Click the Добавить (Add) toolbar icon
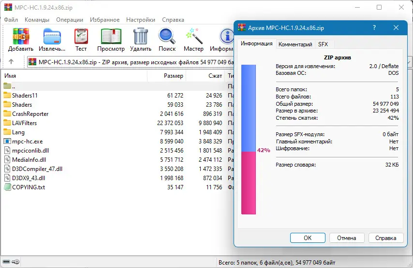This screenshot has height=268, width=413. click(x=21, y=36)
